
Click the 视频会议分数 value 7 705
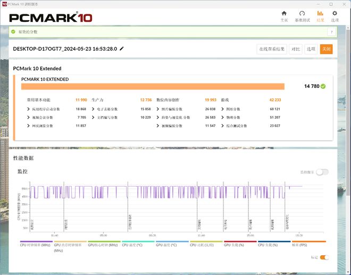(x=82, y=118)
